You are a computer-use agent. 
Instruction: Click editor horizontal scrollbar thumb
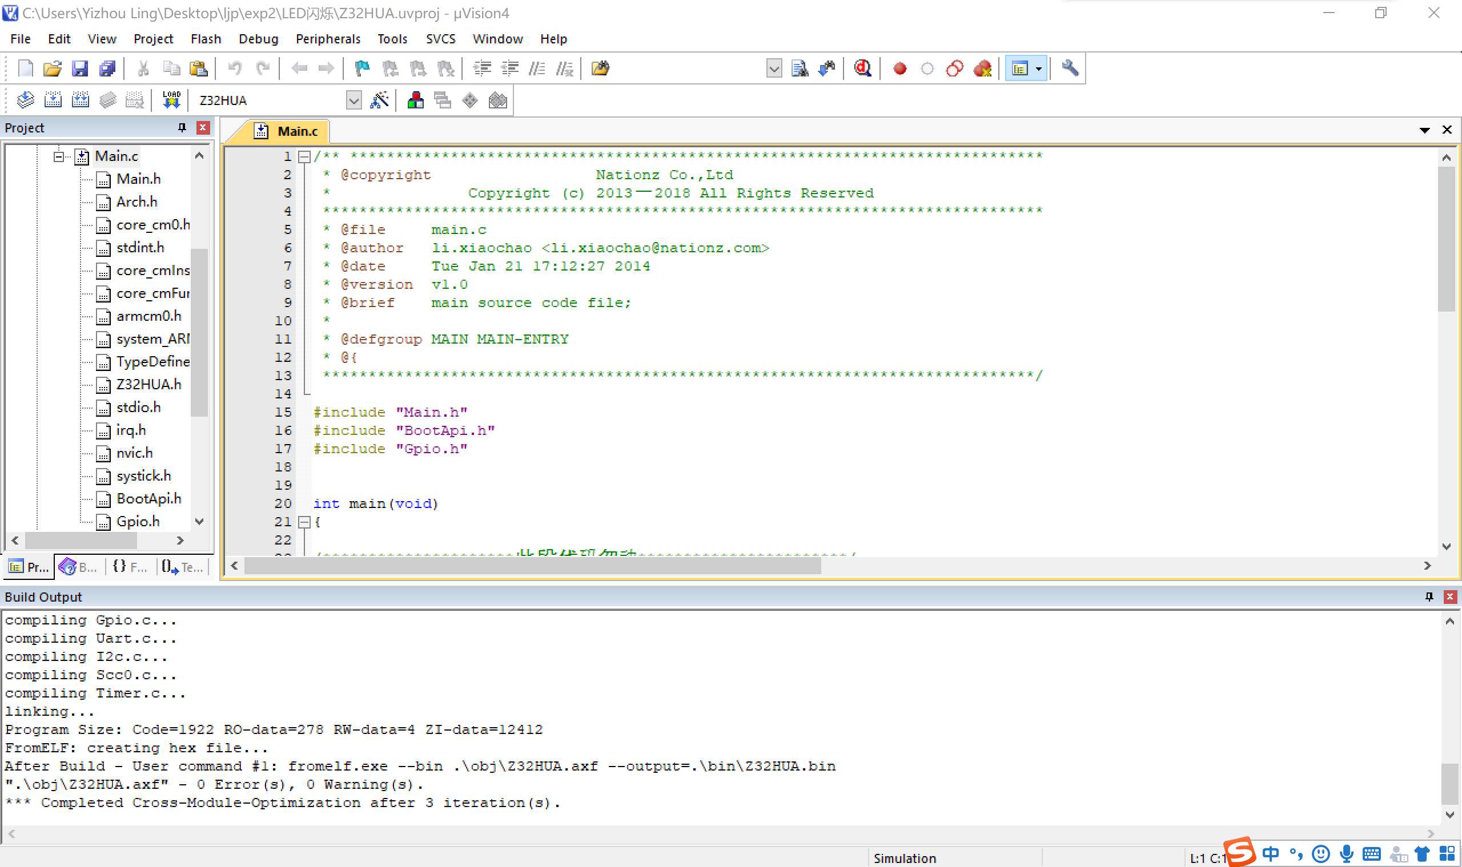[x=532, y=566]
